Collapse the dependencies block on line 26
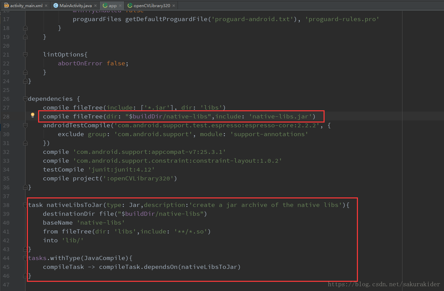Image resolution: width=444 pixels, height=291 pixels. point(25,99)
